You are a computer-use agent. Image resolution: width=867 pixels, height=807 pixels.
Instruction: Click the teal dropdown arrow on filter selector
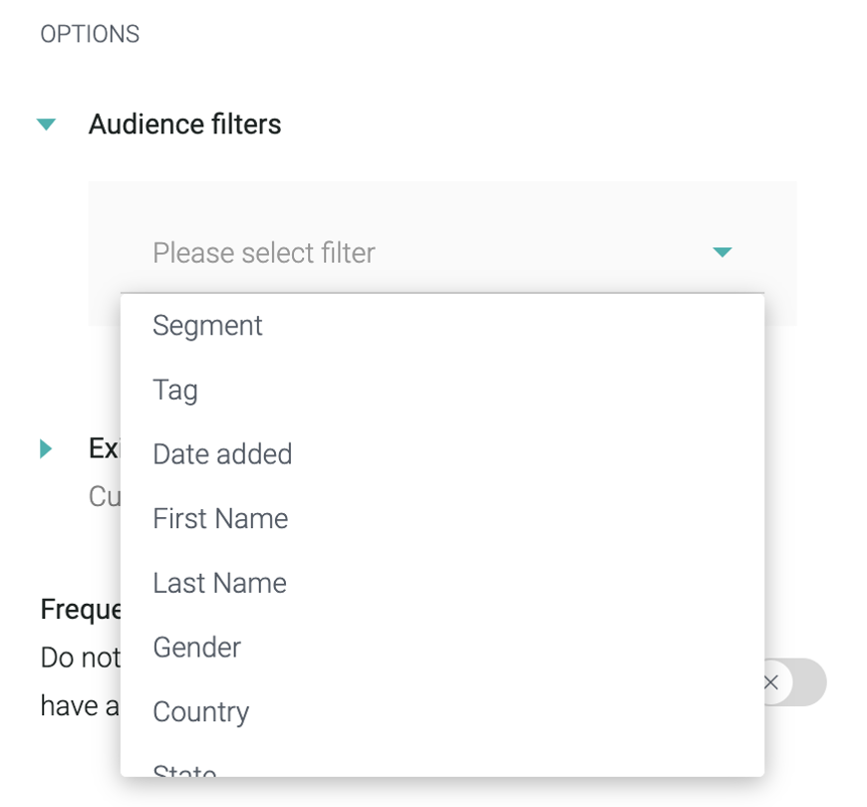tap(722, 252)
